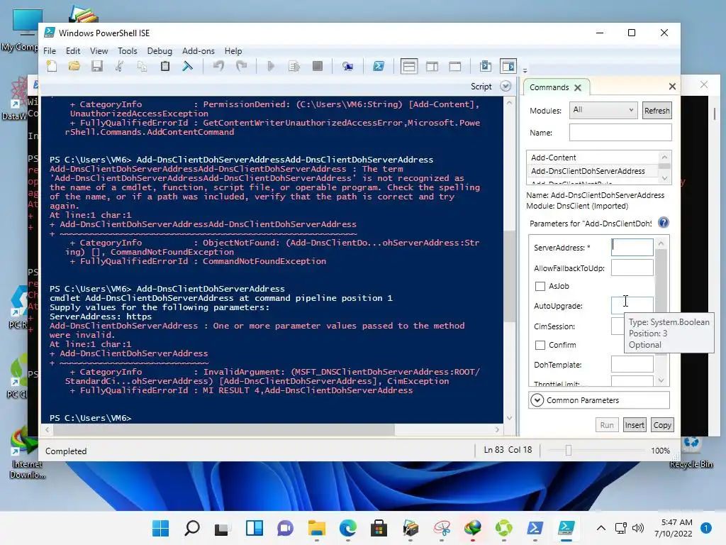This screenshot has width=726, height=545.
Task: Open File Explorer from the taskbar
Action: (x=317, y=528)
